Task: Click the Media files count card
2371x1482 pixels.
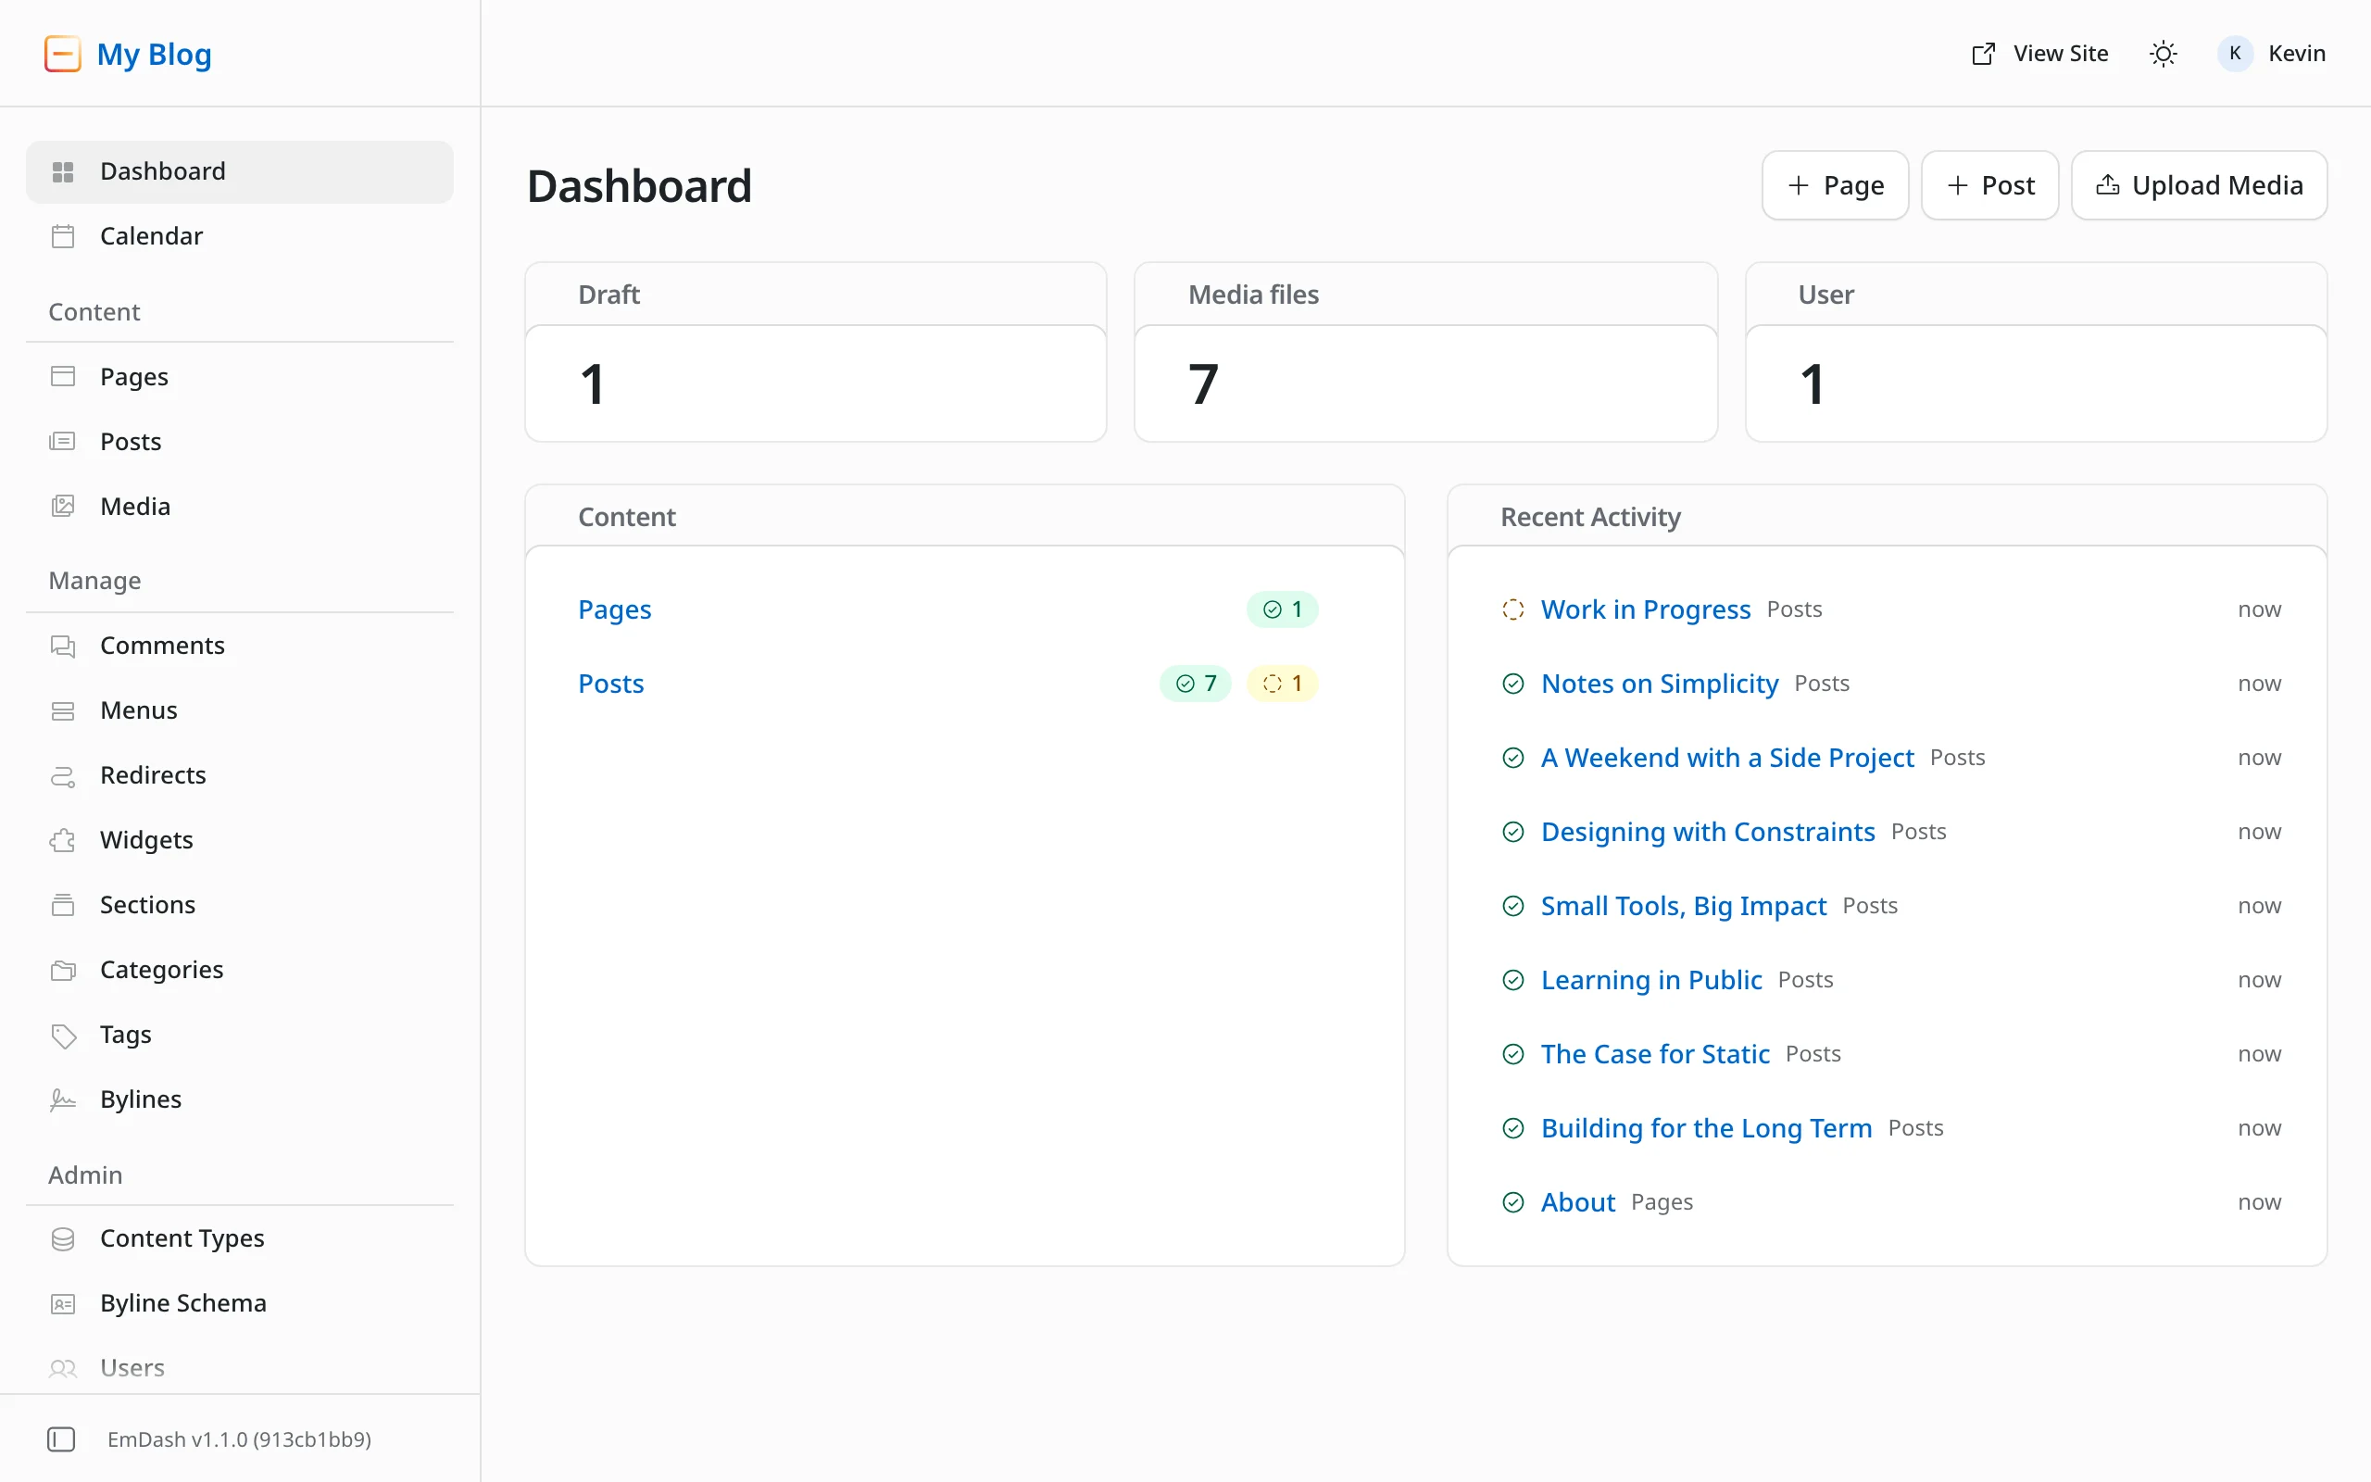Action: (x=1425, y=352)
